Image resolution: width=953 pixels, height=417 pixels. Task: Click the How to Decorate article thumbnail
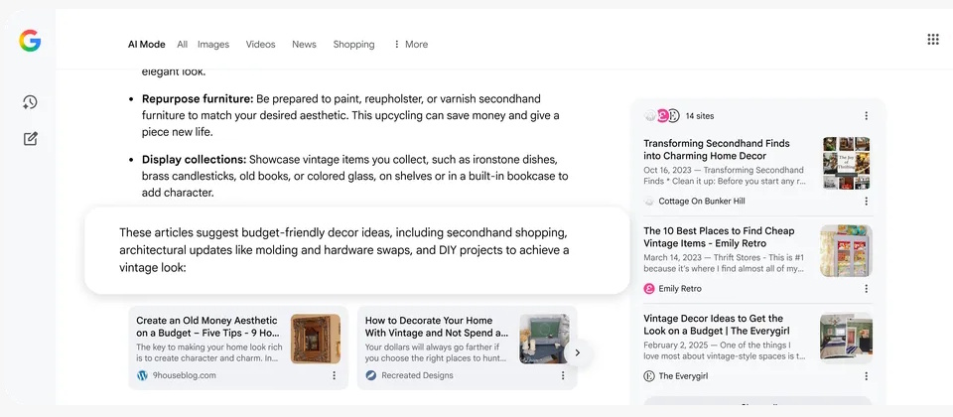coord(544,339)
